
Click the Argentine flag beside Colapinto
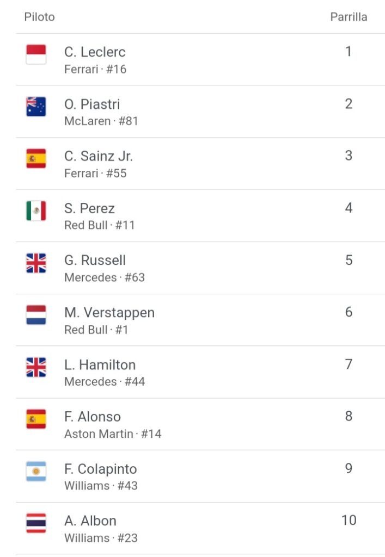[x=36, y=471]
